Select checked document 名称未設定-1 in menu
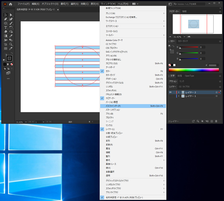 [x=133, y=197]
